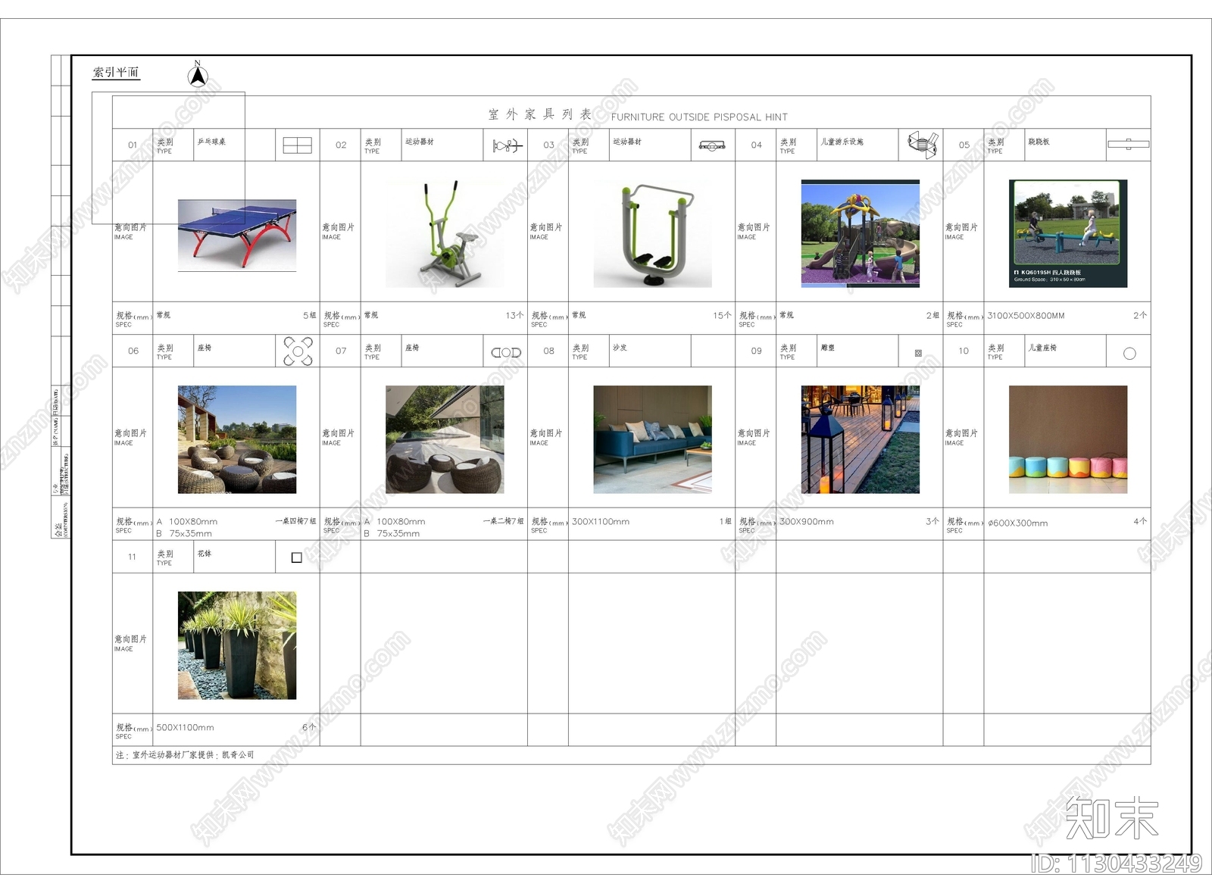Click the fitness equipment plan symbol in item 03

click(712, 145)
